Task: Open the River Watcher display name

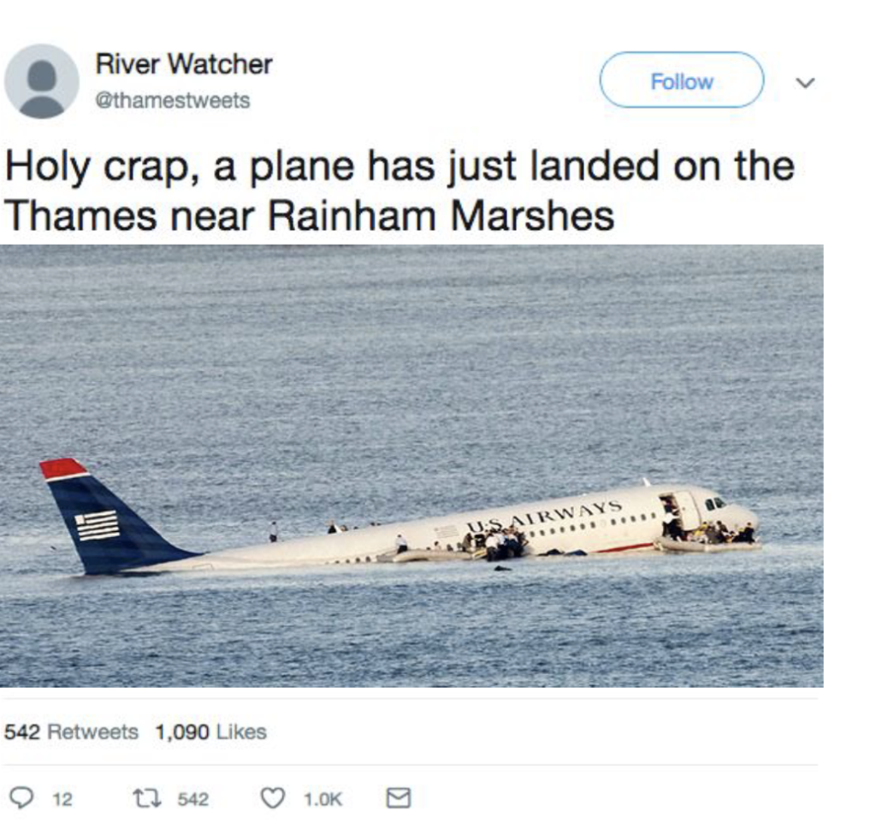Action: point(184,63)
